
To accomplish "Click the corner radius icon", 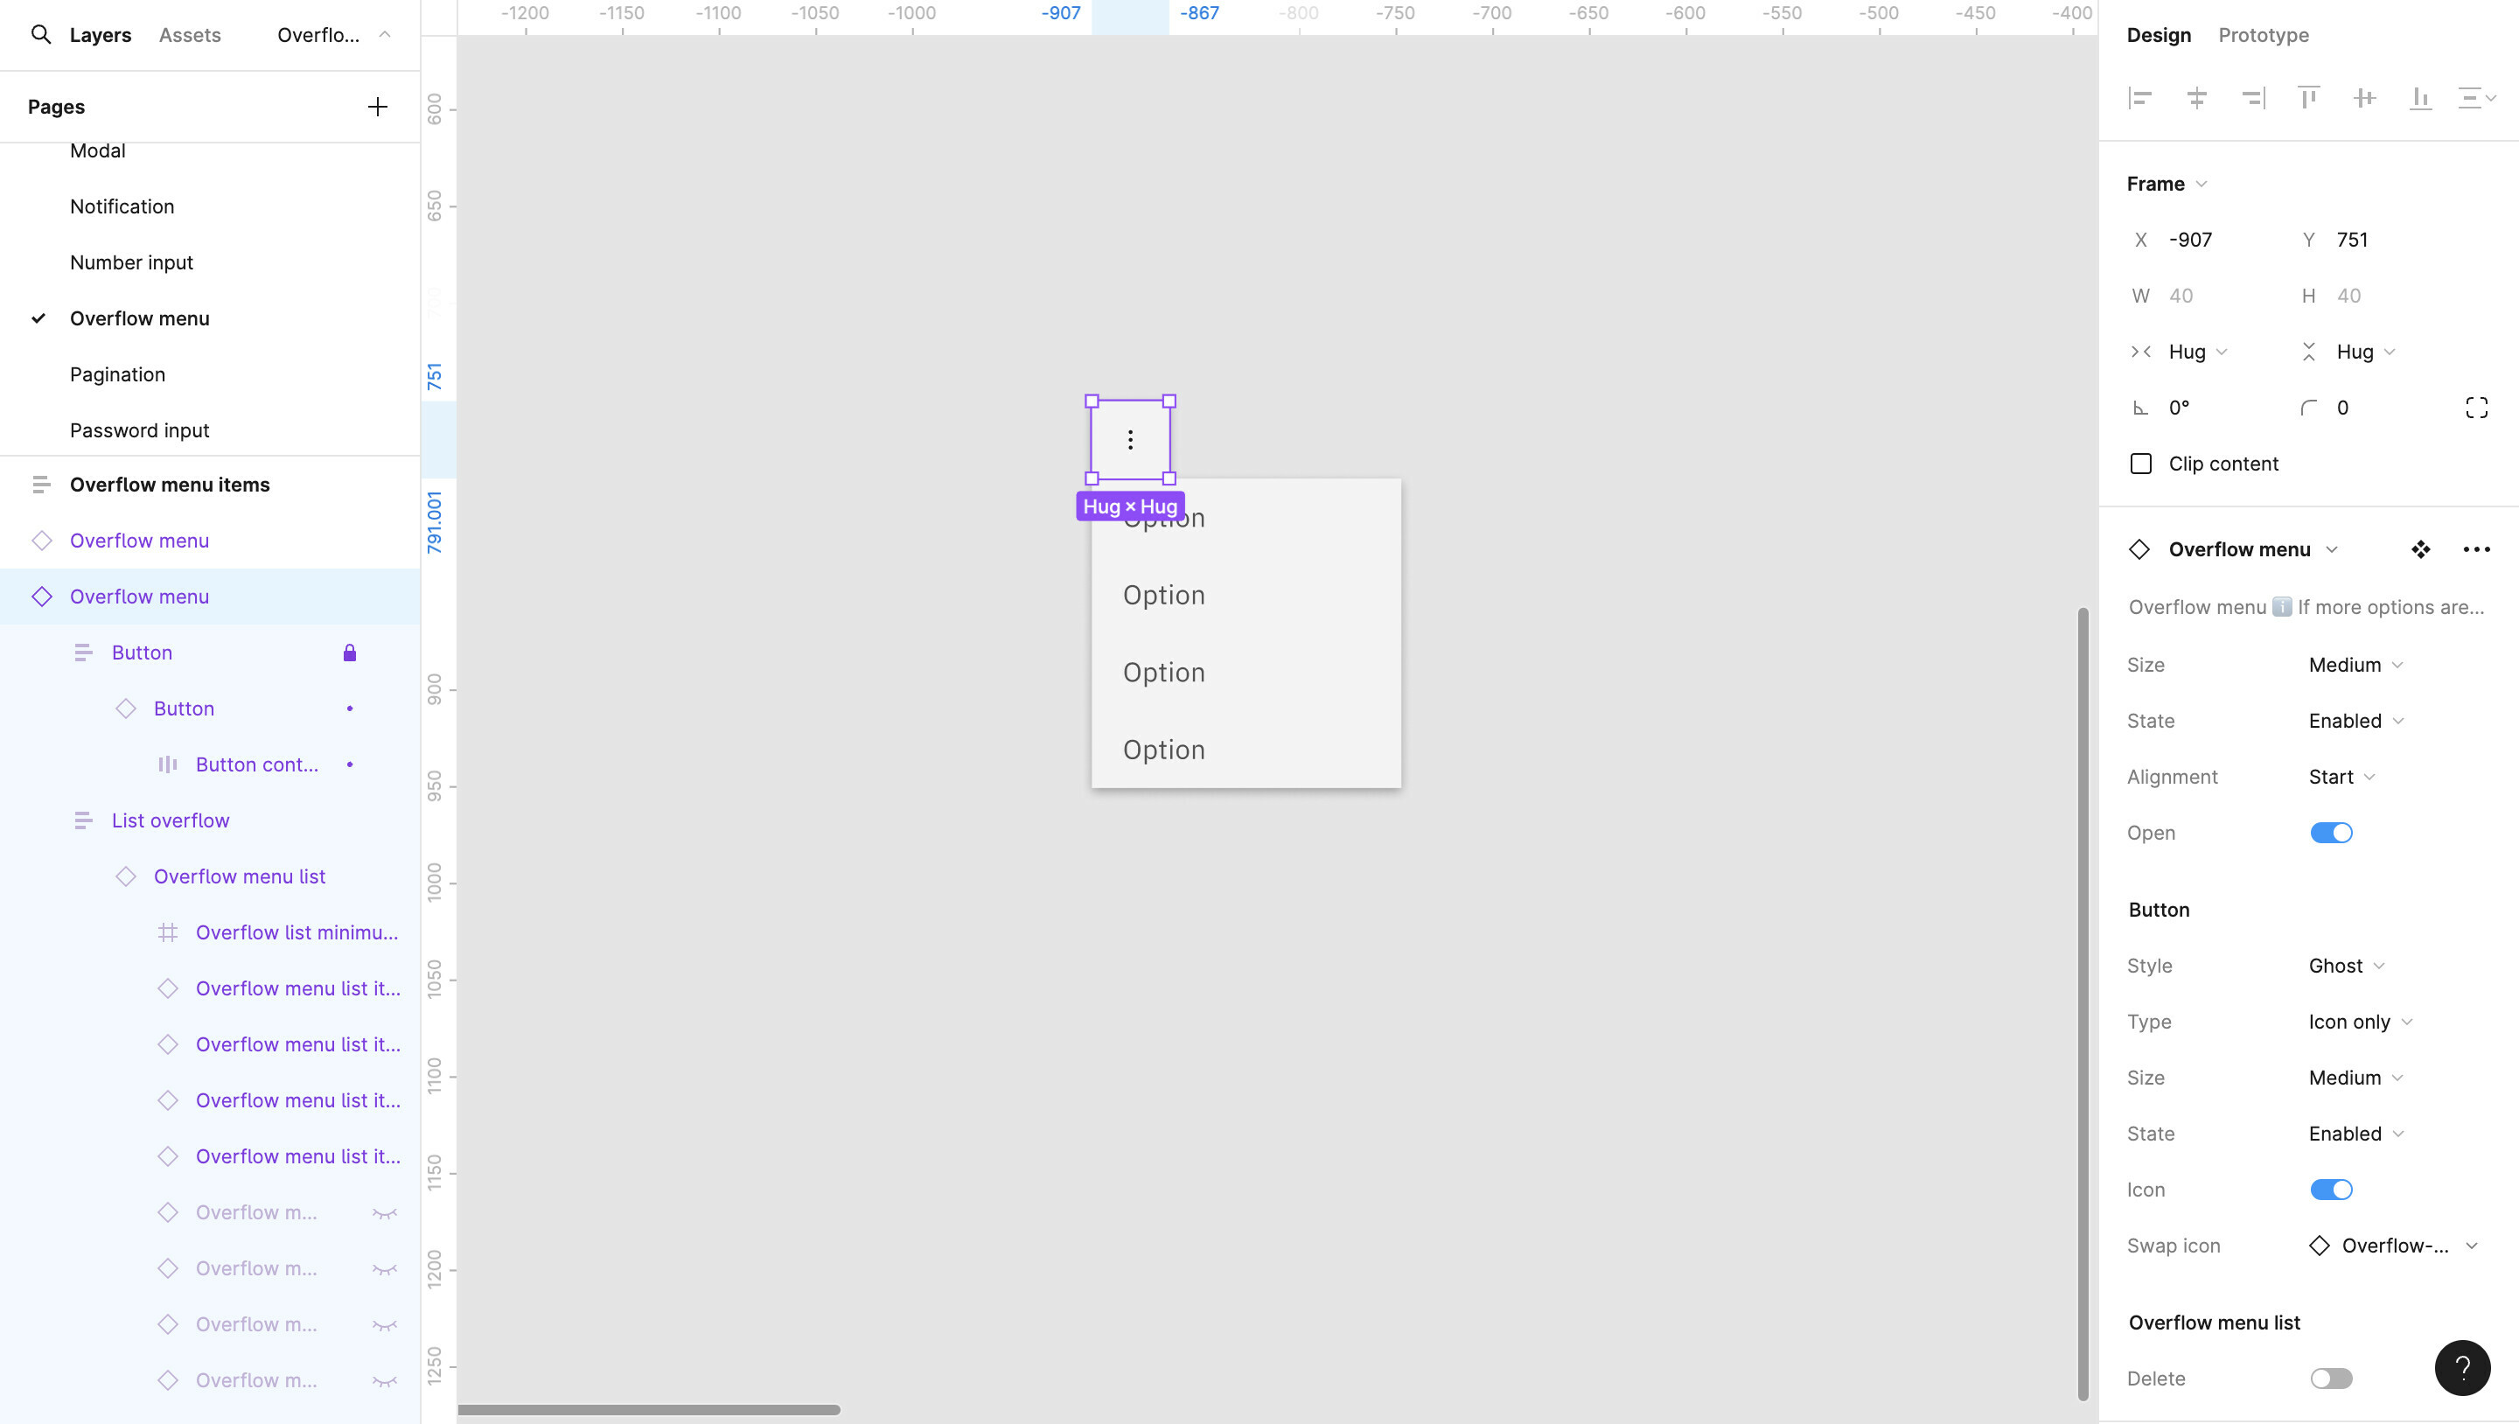I will click(2309, 408).
